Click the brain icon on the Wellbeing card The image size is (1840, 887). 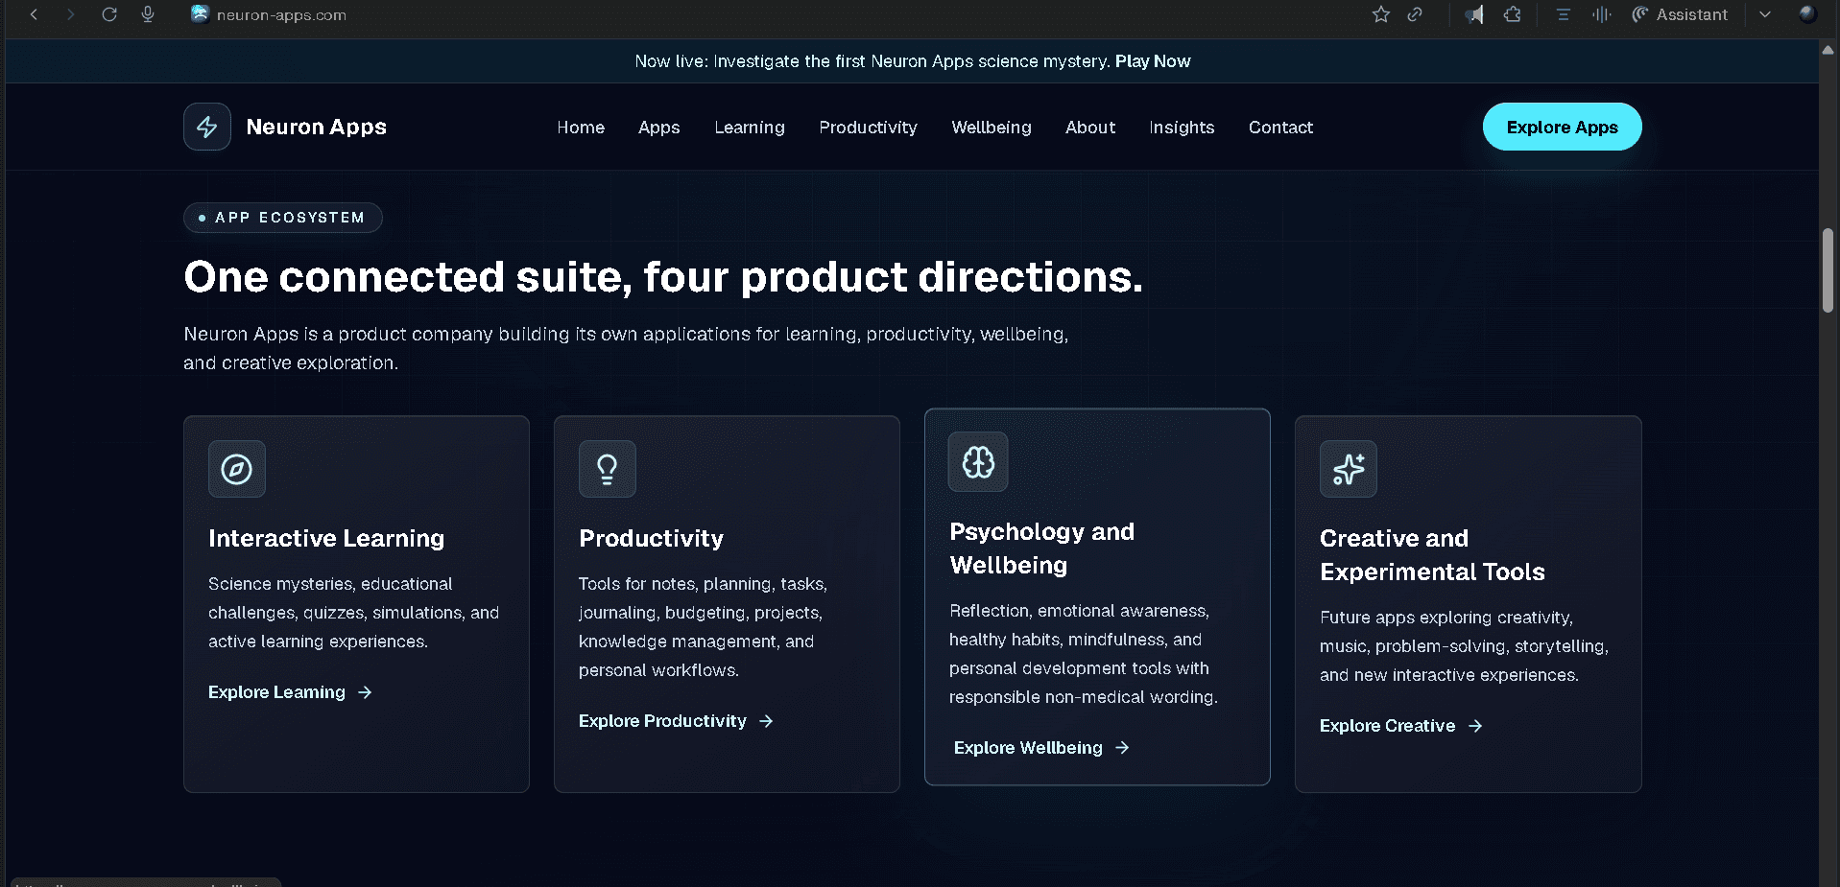[978, 462]
